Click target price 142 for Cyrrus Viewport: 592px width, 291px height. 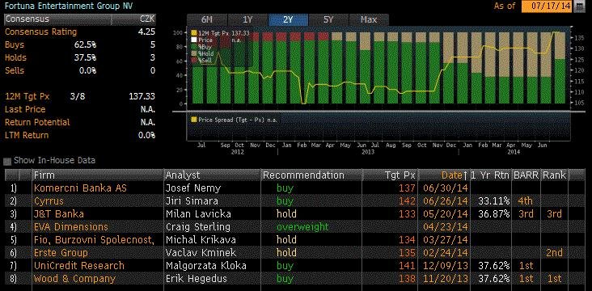coord(407,201)
